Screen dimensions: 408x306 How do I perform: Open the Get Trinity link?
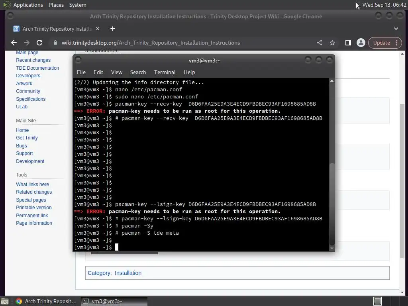tap(27, 138)
